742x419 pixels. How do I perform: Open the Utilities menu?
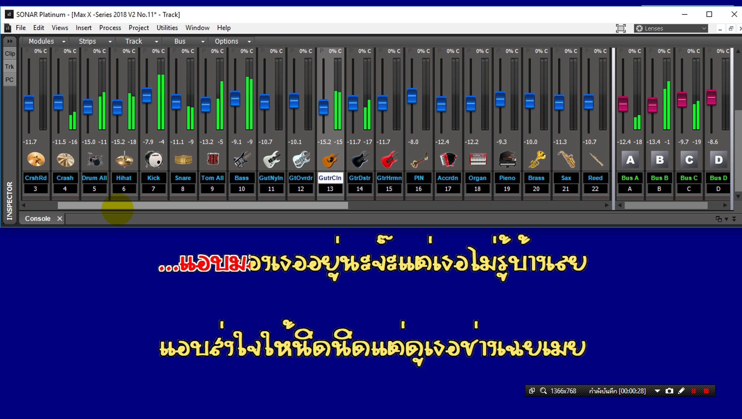tap(167, 28)
